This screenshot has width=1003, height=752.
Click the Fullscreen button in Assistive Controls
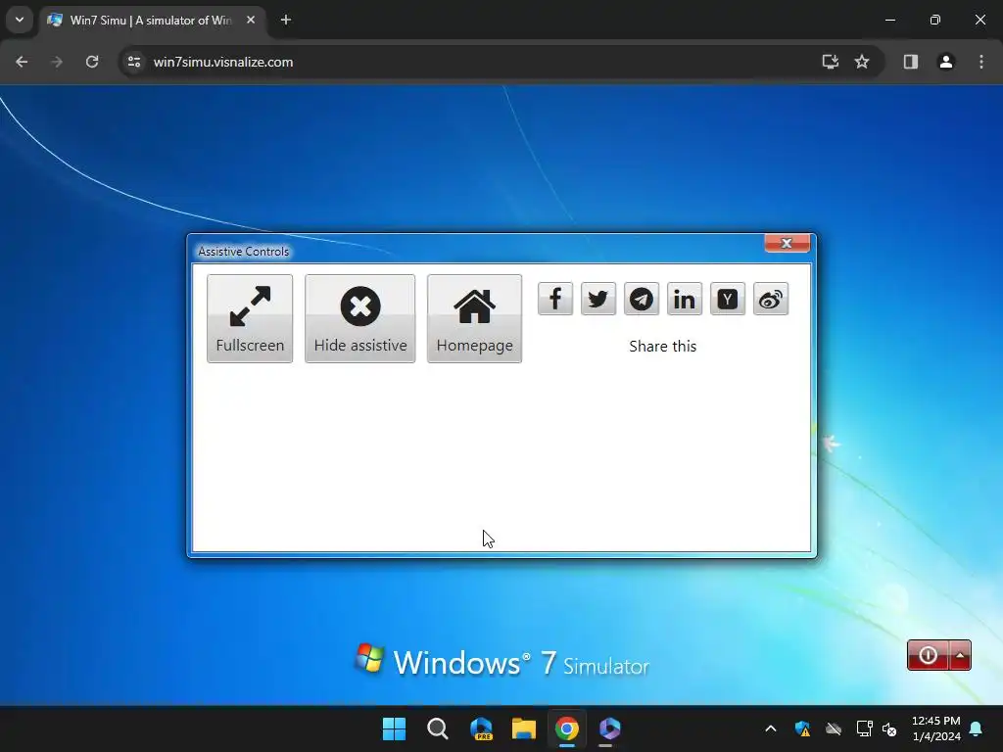tap(250, 318)
